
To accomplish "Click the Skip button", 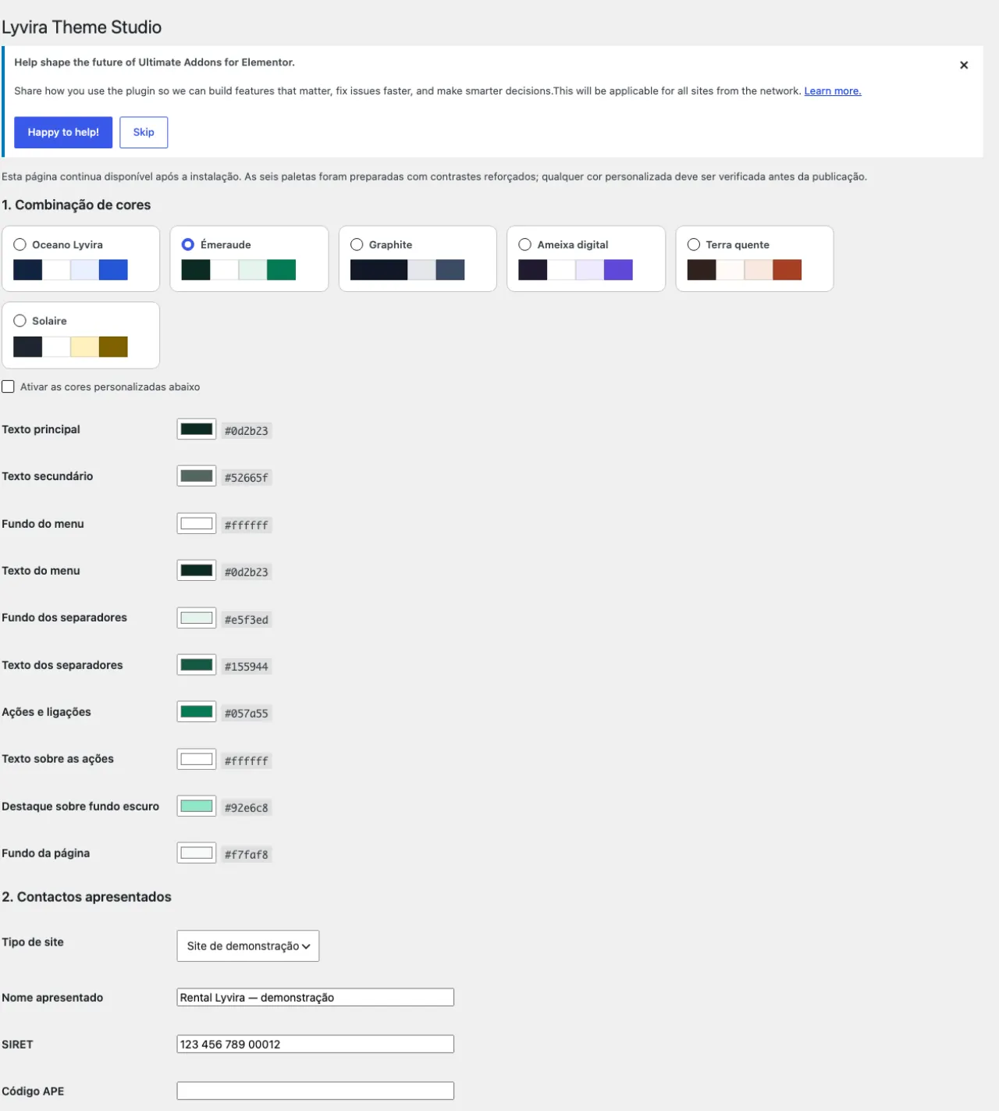I will click(144, 132).
